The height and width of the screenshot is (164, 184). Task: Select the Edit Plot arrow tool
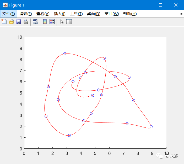[62, 22]
